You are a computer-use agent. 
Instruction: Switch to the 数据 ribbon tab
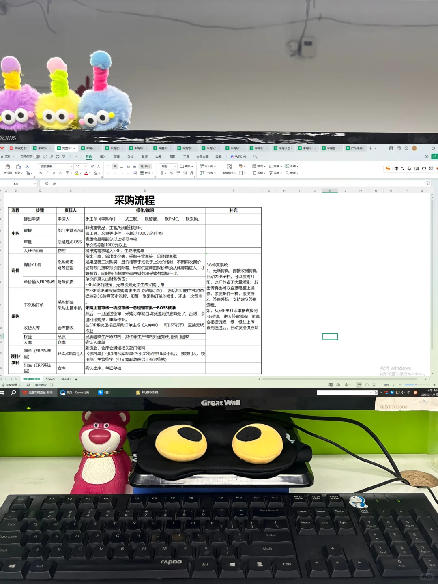[x=144, y=157]
